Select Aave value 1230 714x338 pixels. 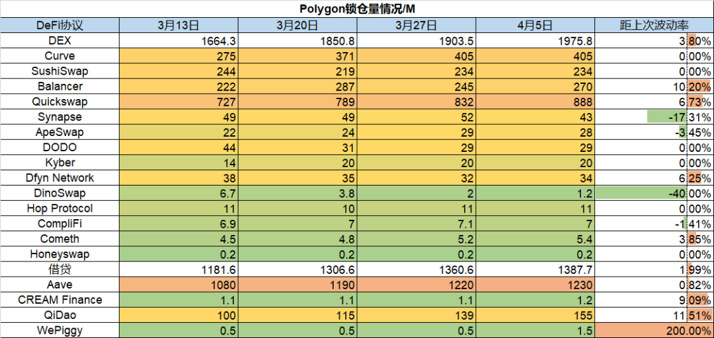(x=535, y=285)
